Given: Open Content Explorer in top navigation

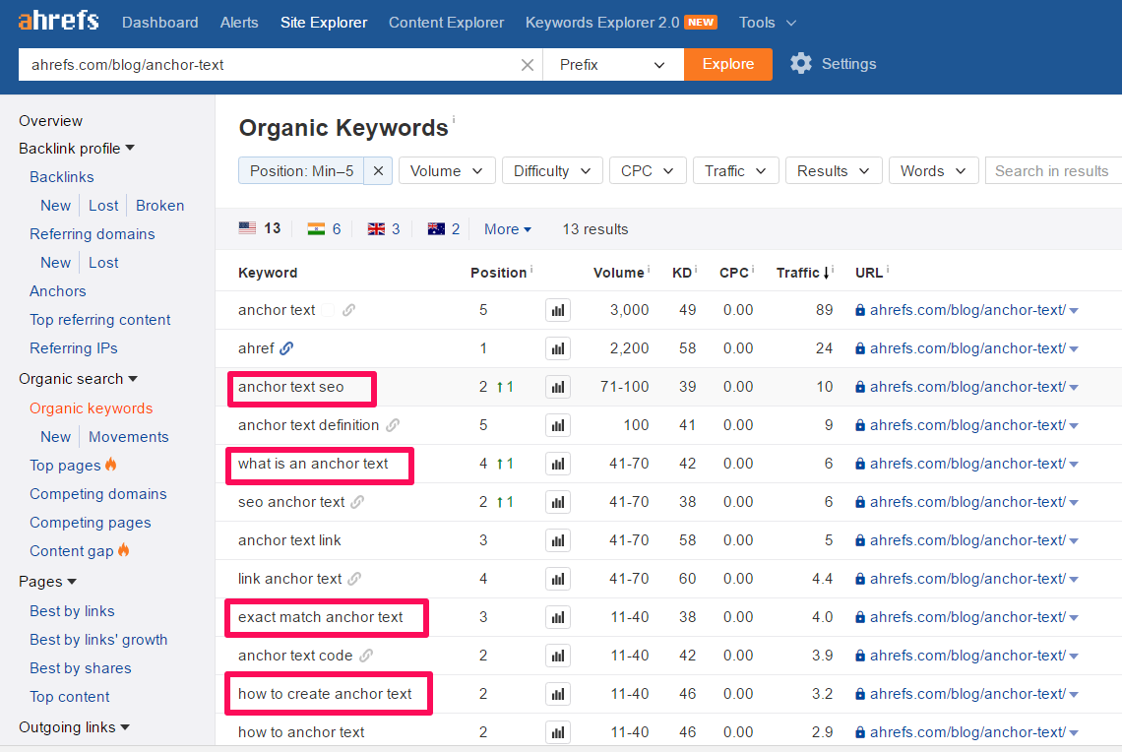Looking at the screenshot, I should tap(446, 22).
